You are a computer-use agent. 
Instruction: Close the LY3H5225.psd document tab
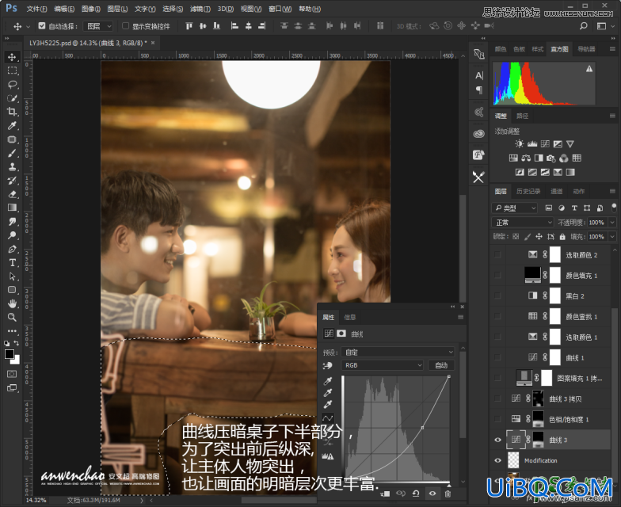pyautogui.click(x=153, y=43)
